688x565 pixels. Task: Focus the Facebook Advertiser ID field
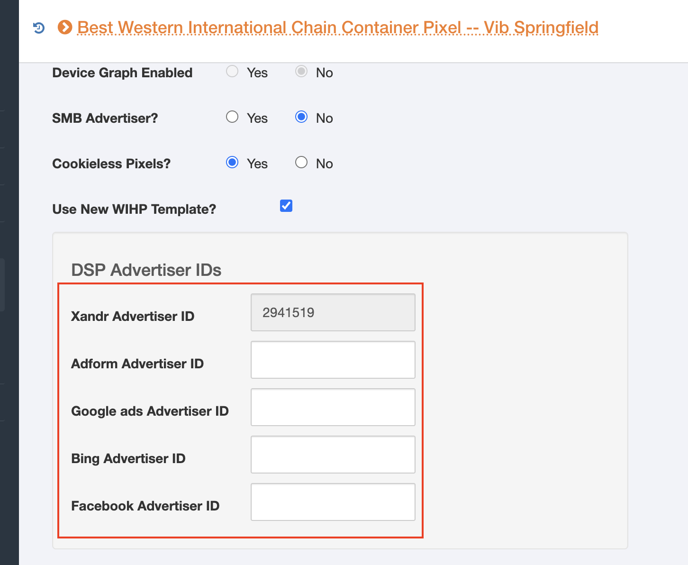333,502
